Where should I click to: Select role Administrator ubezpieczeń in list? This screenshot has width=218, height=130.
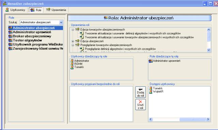click(35, 28)
